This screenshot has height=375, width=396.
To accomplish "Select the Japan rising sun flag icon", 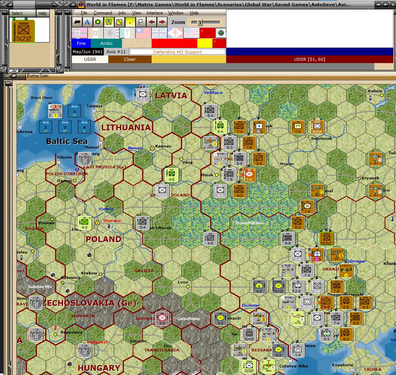I will click(111, 33).
